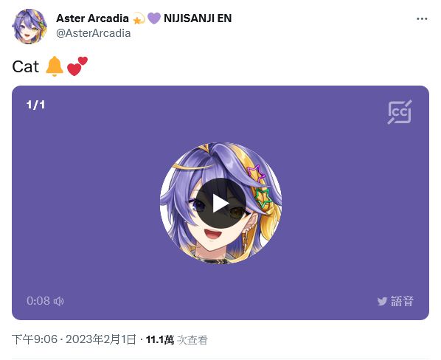Click the two red hearts emoji
Screen dimensions: 441x360
click(77, 66)
